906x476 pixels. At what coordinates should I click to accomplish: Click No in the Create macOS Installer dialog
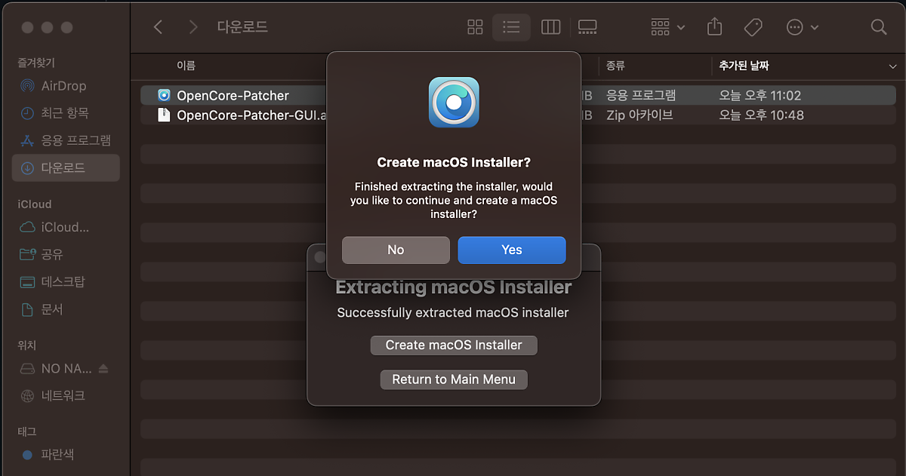(396, 250)
